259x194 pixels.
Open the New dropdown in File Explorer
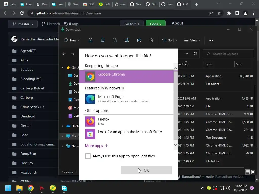point(72,40)
